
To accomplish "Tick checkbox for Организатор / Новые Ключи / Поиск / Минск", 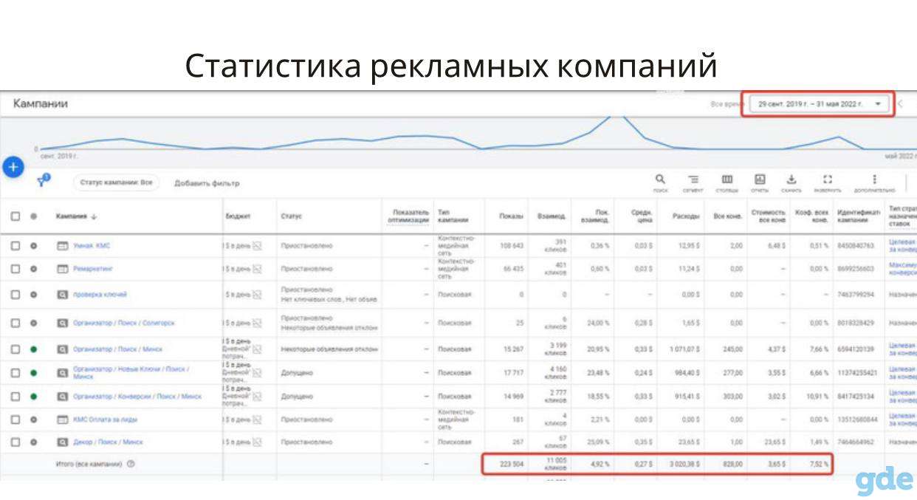I will point(16,373).
